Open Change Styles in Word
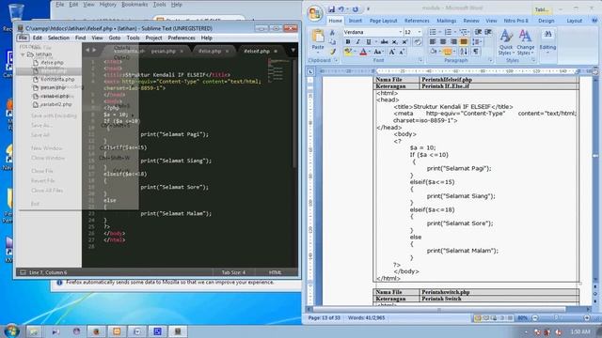This screenshot has width=602, height=338. (x=525, y=42)
